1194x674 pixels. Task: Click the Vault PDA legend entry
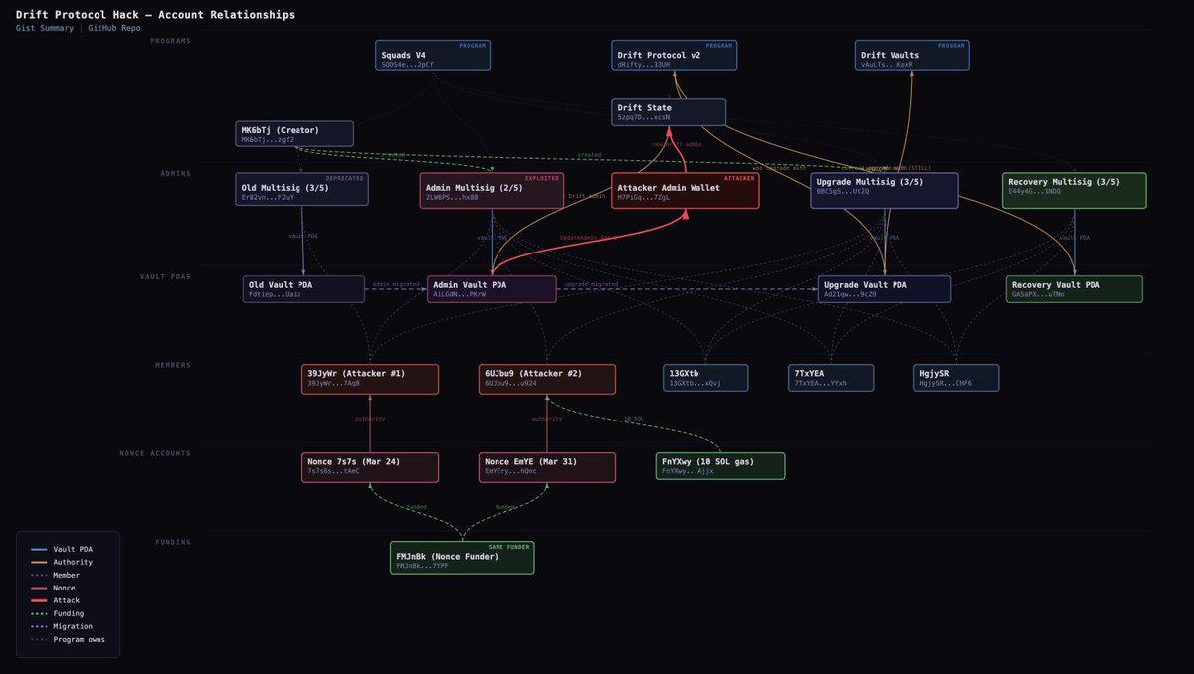click(x=62, y=549)
